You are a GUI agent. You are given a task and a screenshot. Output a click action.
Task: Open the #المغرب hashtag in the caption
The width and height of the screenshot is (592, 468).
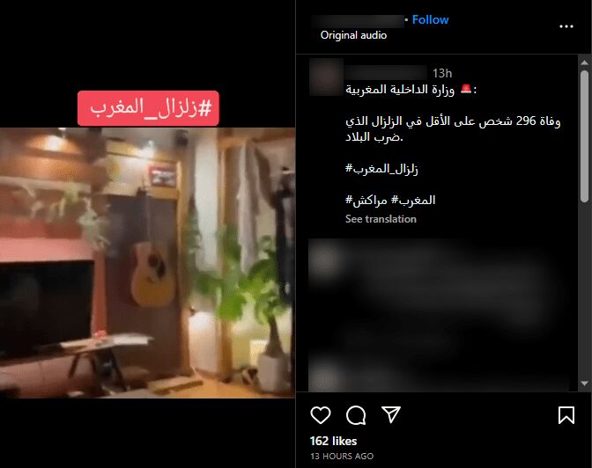point(413,200)
